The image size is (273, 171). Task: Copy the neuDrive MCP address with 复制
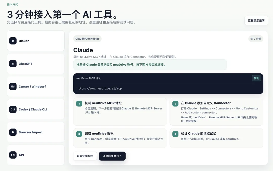256,78
